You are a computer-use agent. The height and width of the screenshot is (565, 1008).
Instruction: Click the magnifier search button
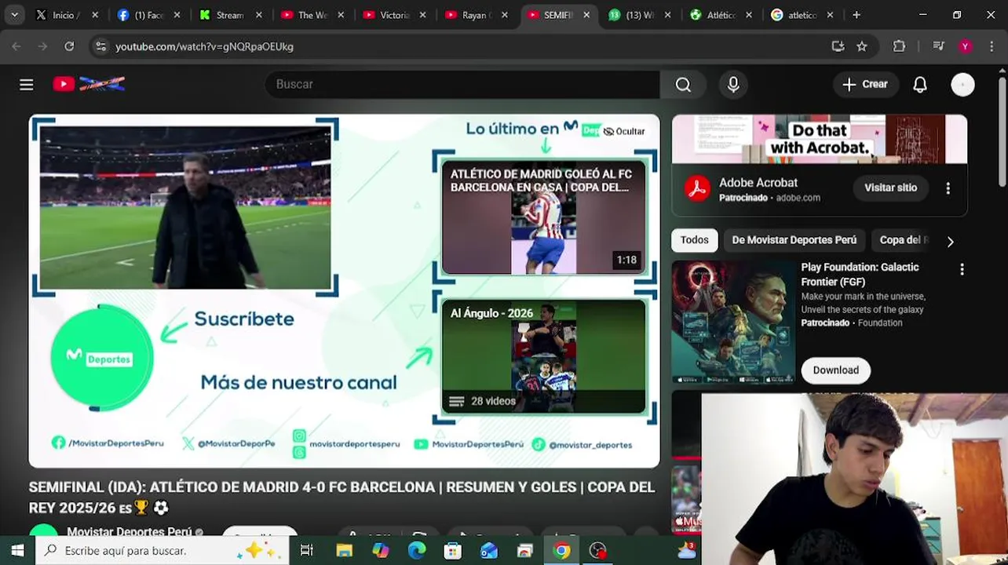point(683,84)
